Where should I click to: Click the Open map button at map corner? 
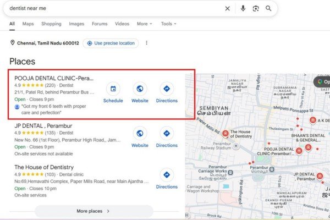click(x=322, y=82)
